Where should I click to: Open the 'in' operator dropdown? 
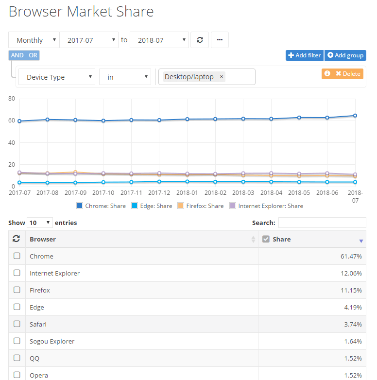coord(125,77)
